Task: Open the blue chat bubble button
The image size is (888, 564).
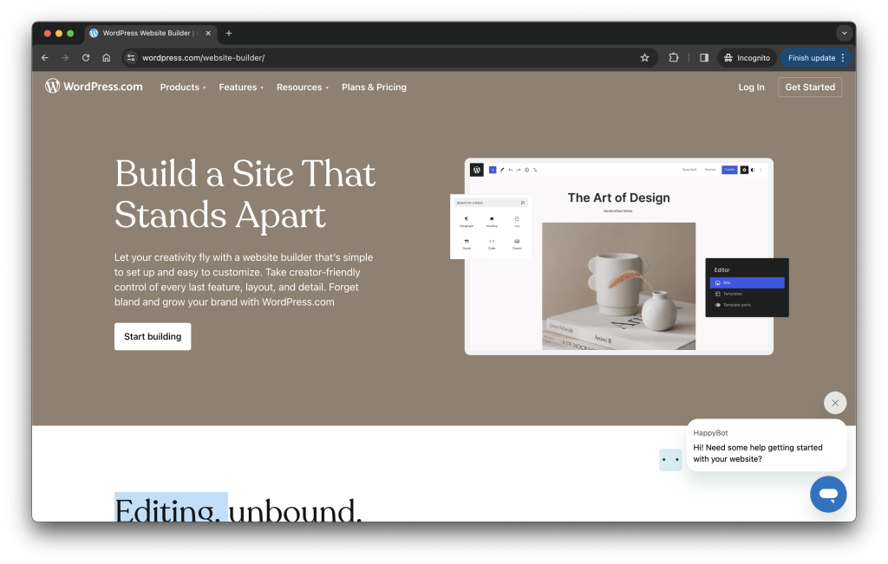Action: click(828, 495)
